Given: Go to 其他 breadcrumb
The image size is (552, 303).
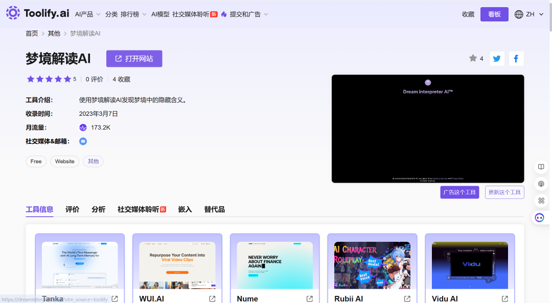Looking at the screenshot, I should (x=54, y=33).
